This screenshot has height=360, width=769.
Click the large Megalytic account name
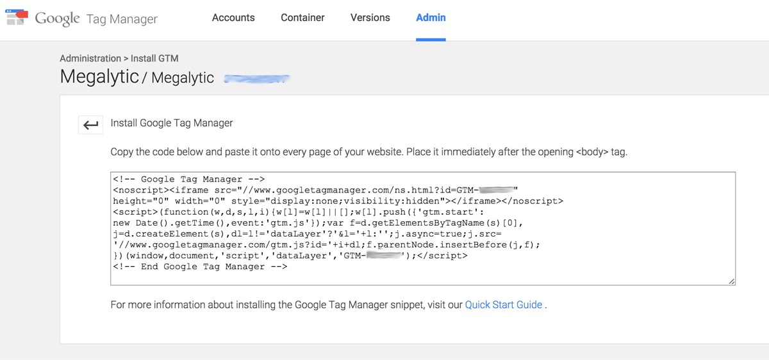click(x=99, y=77)
